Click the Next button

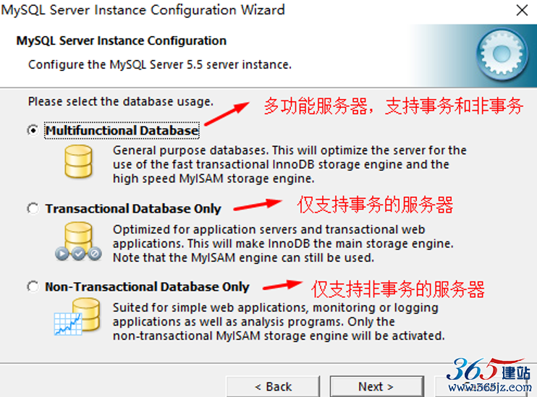[x=377, y=387]
